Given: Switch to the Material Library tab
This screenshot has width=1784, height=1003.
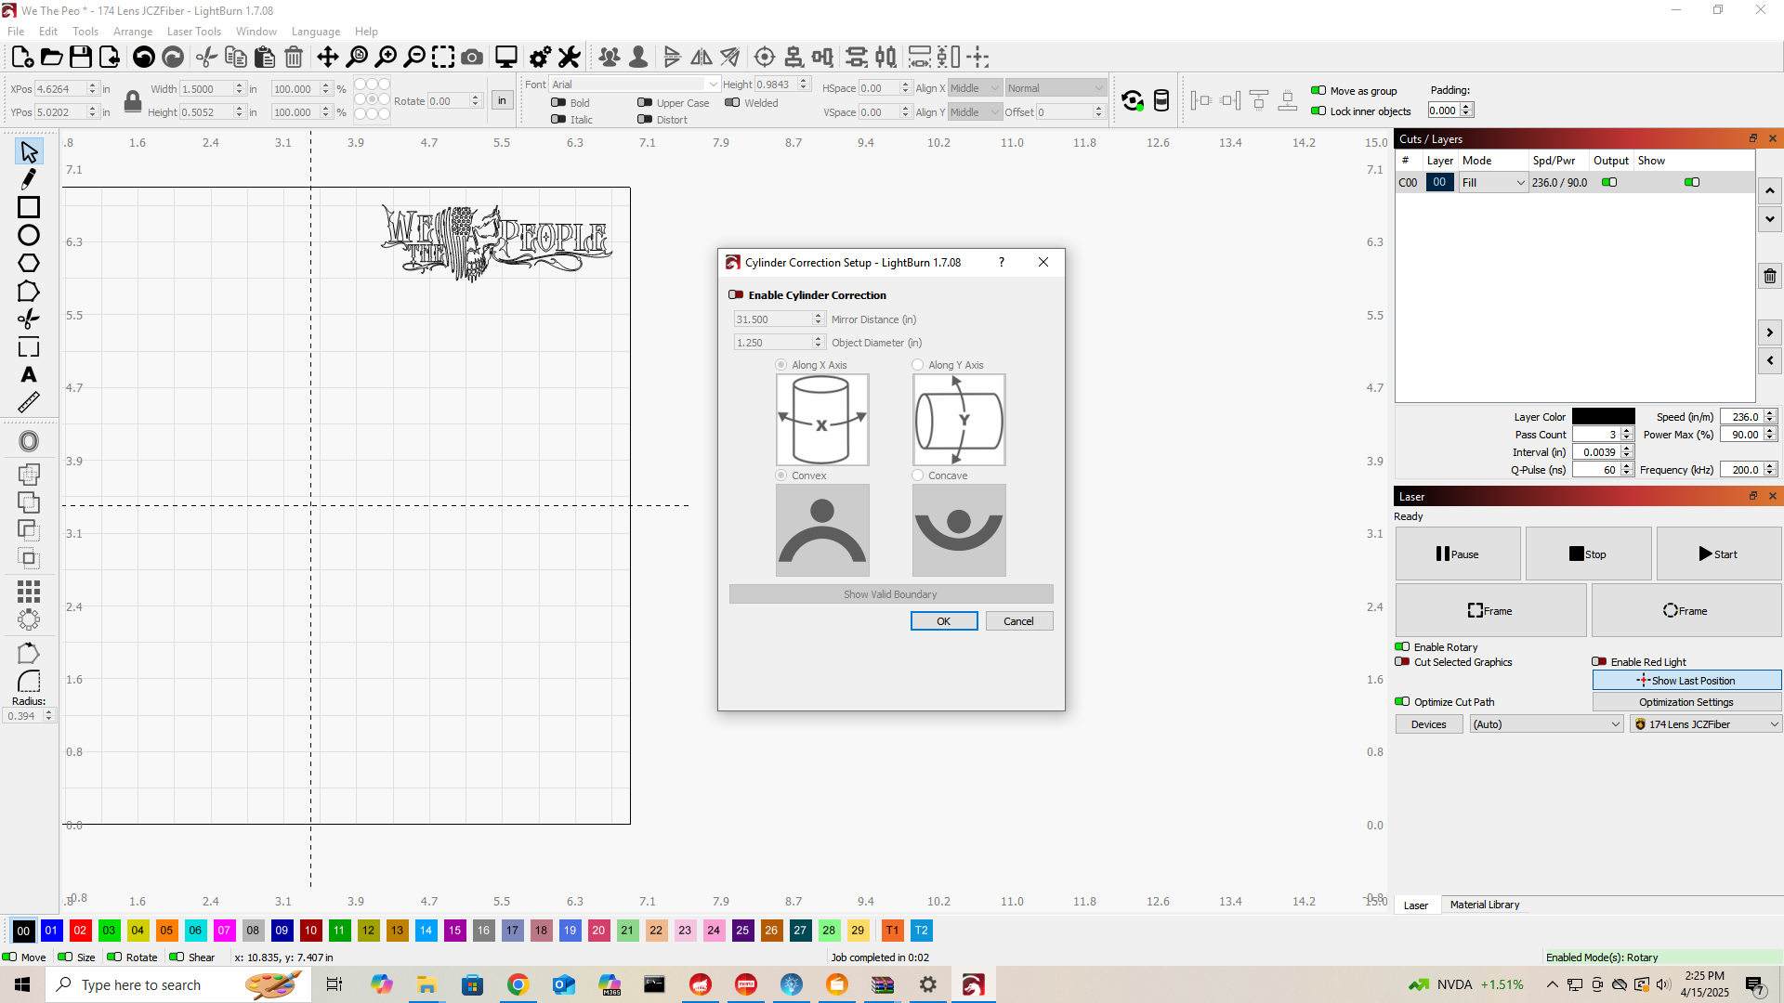Looking at the screenshot, I should tap(1485, 905).
